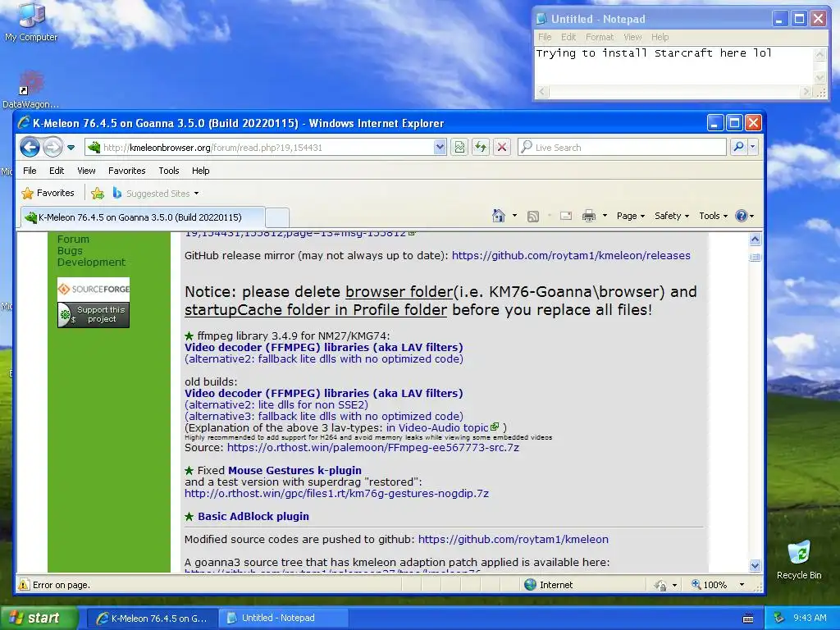Screen dimensions: 840x630
Task: Click the Bugs sidebar link
Action: (x=71, y=251)
